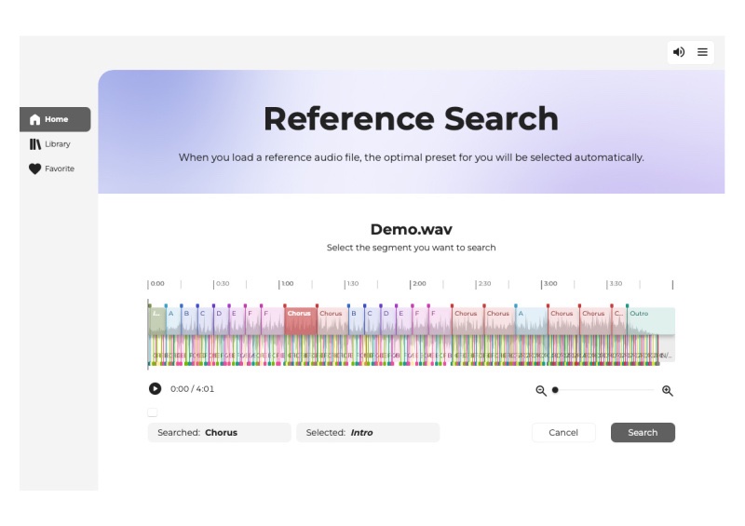This screenshot has height=526, width=745.
Task: Select the A segment right after Intro
Action: click(173, 321)
